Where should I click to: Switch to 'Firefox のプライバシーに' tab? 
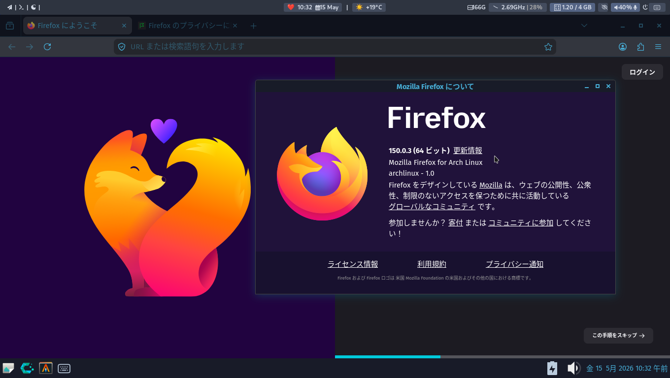click(x=188, y=26)
